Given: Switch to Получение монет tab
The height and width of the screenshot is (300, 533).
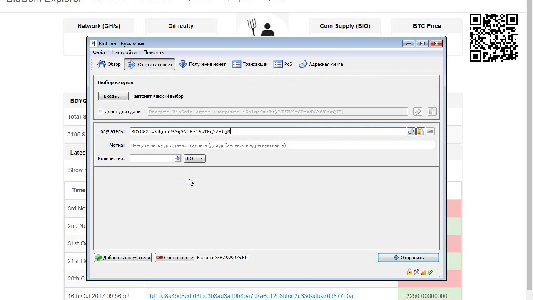Looking at the screenshot, I should pyautogui.click(x=202, y=64).
